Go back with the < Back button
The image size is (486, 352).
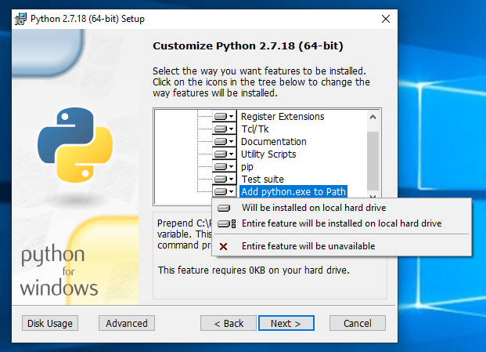point(229,323)
